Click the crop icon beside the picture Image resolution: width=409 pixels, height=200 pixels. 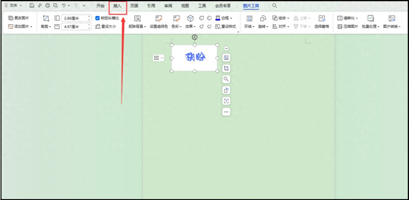coord(226,69)
